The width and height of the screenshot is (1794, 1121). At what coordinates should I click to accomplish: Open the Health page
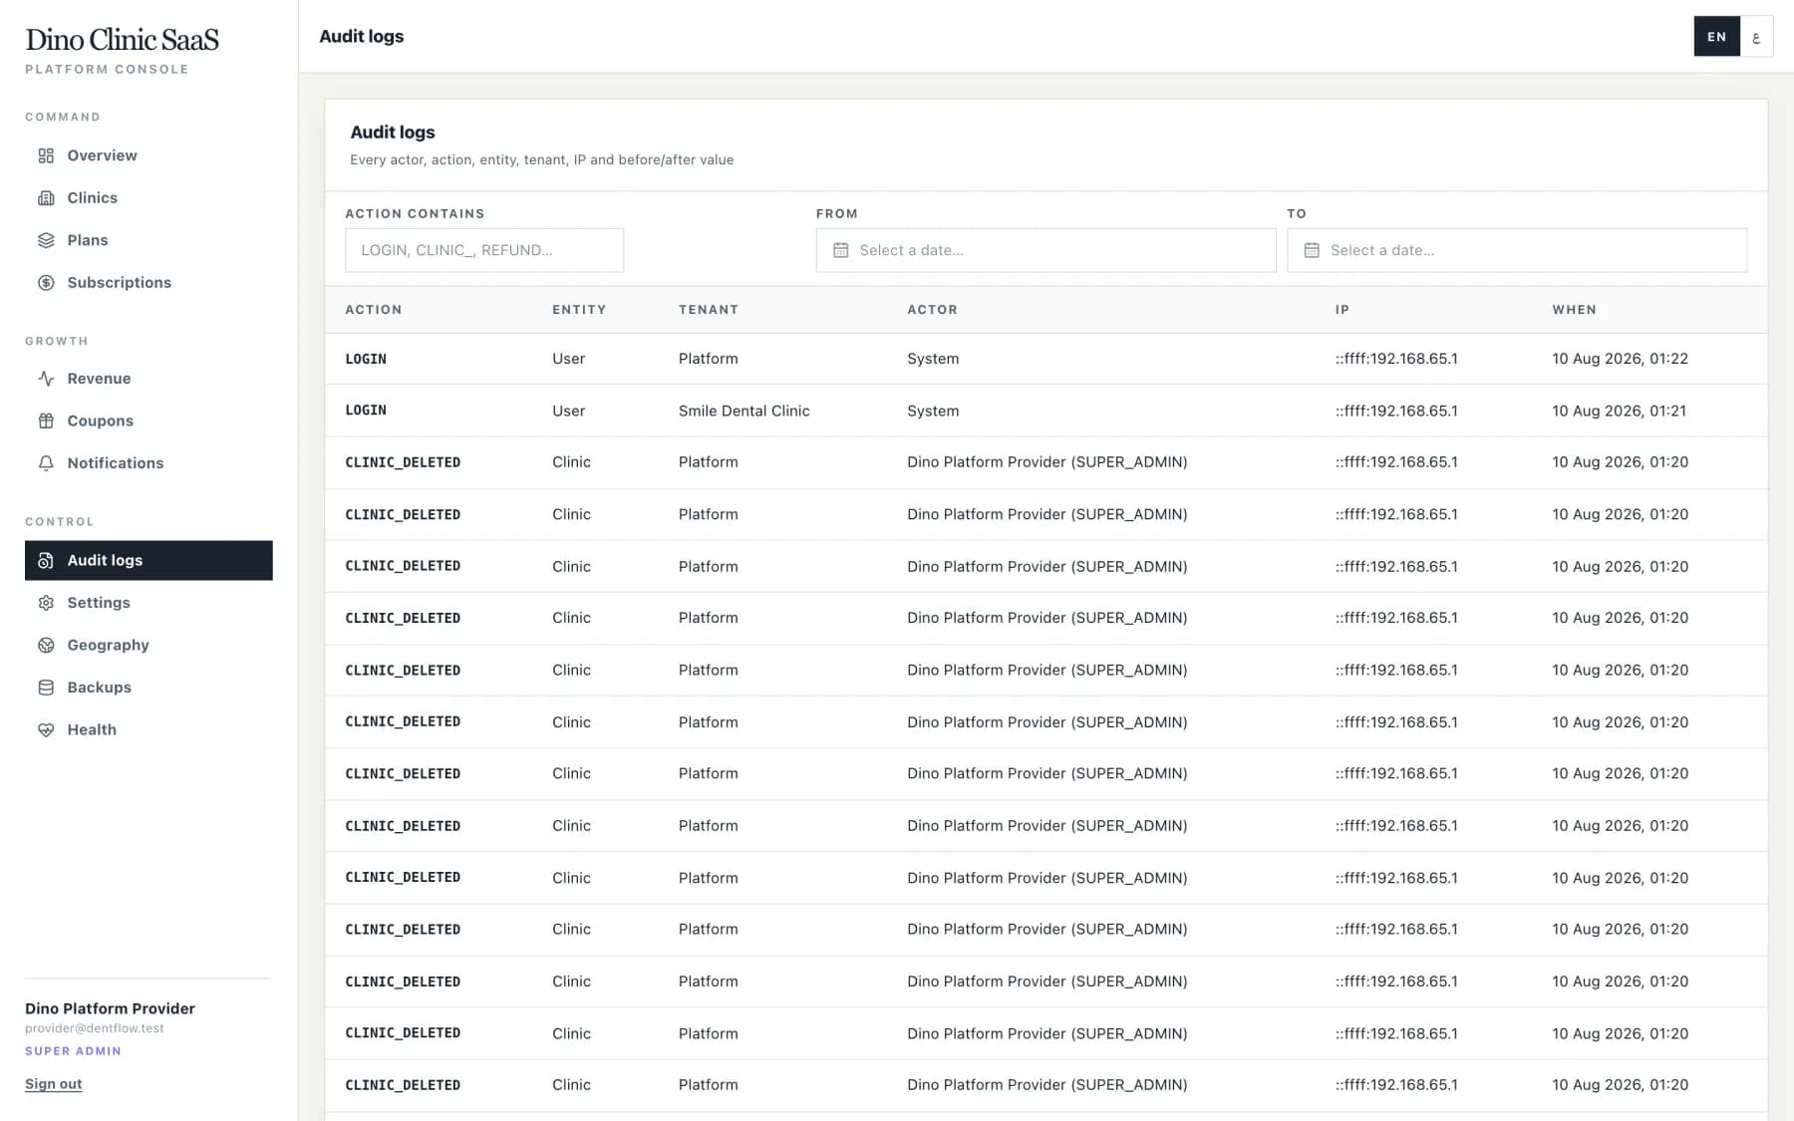point(149,729)
